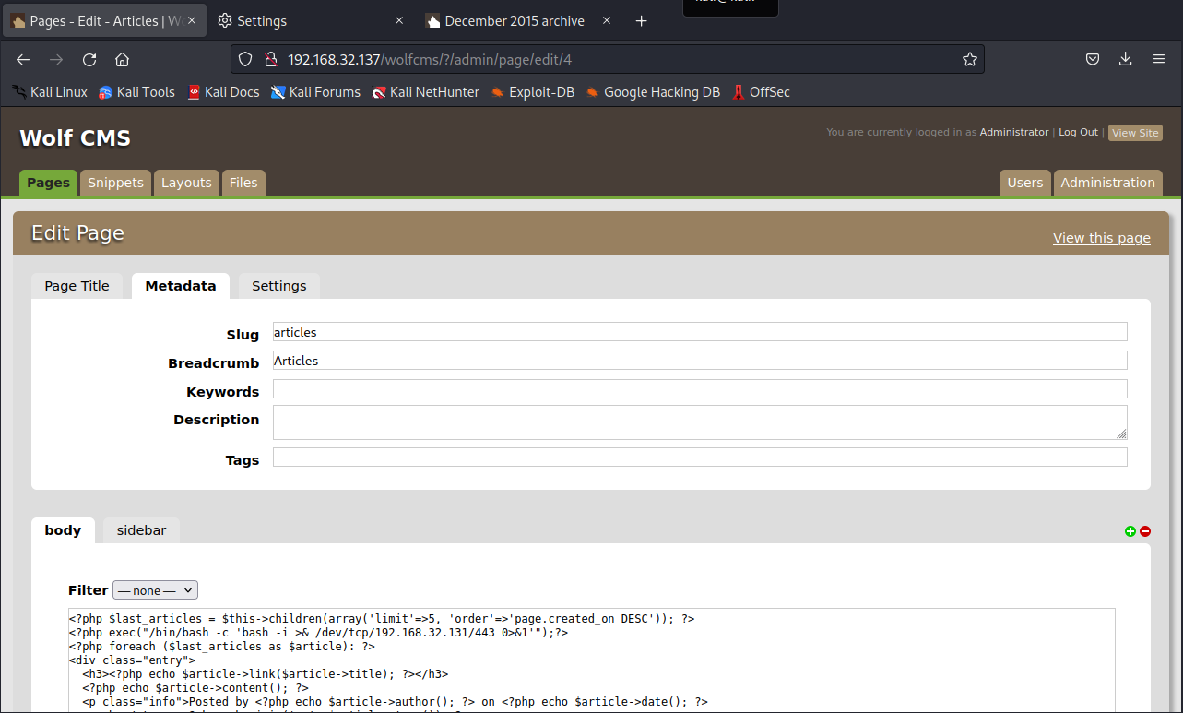Focus the Slug input field
The width and height of the screenshot is (1183, 713).
point(700,332)
